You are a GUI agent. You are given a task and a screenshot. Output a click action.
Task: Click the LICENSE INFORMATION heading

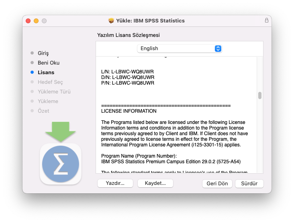point(129,111)
